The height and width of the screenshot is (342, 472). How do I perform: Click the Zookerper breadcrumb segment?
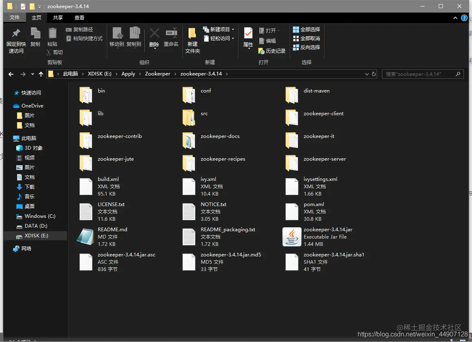click(x=157, y=74)
